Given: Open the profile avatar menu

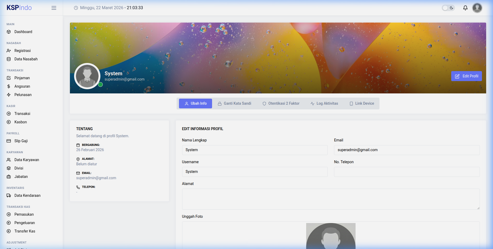Looking at the screenshot, I should click(477, 8).
